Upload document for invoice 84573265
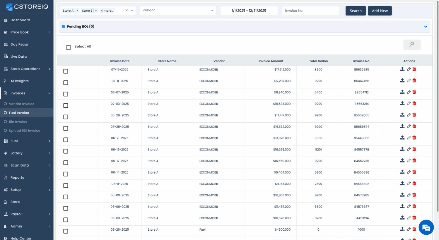This screenshot has width=439, height=240. [x=402, y=195]
